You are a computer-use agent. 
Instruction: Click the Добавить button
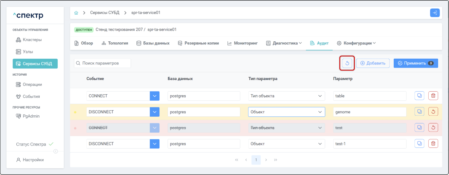click(x=373, y=63)
